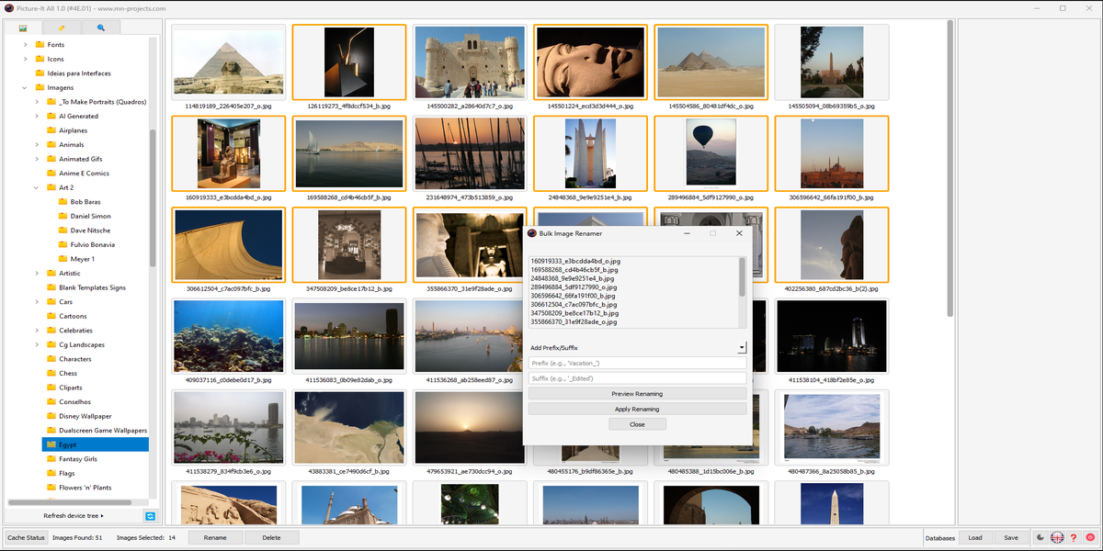The width and height of the screenshot is (1103, 551).
Task: Change language using the UK flag icon
Action: click(x=1056, y=537)
